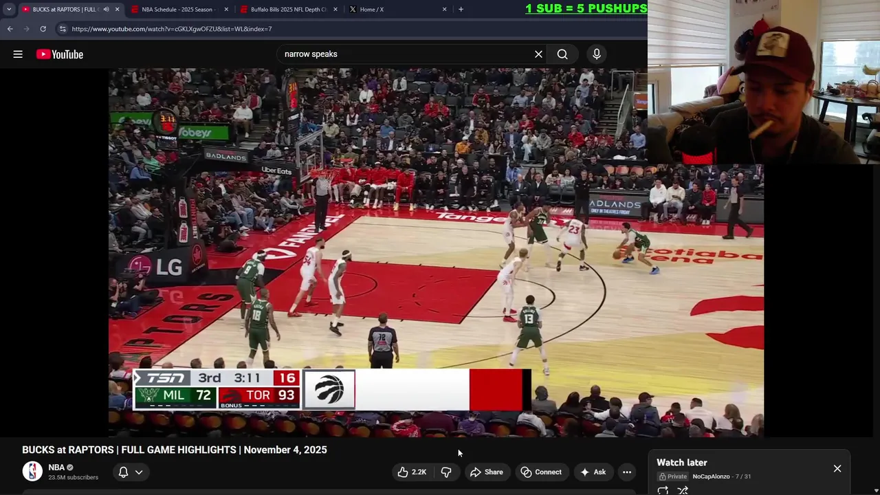Open more actions three-dot menu
880x495 pixels.
click(x=627, y=472)
